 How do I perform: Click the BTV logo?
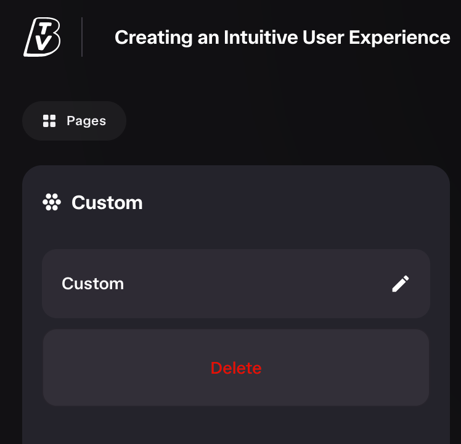pos(42,37)
